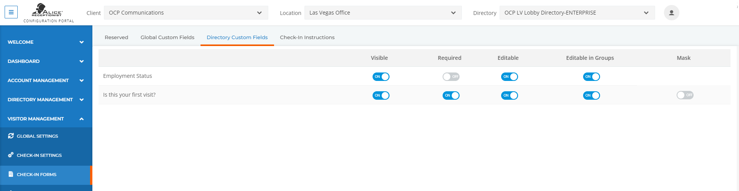Switch to Global Custom Fields tab
The height and width of the screenshot is (191, 739).
coord(167,37)
